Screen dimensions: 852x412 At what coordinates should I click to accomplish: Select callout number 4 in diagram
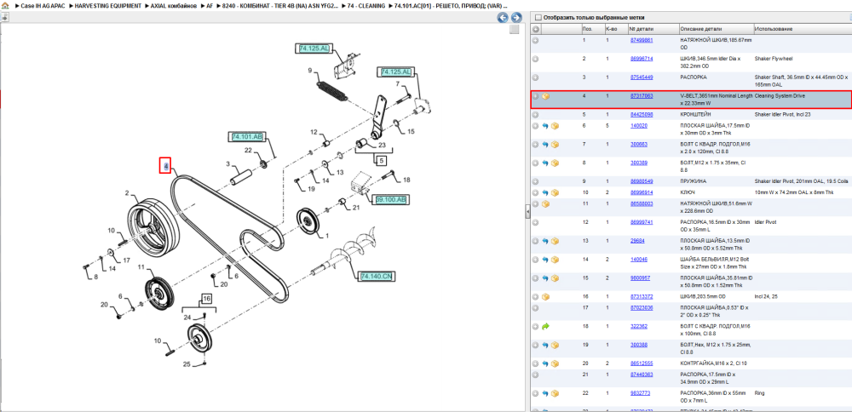(x=166, y=165)
